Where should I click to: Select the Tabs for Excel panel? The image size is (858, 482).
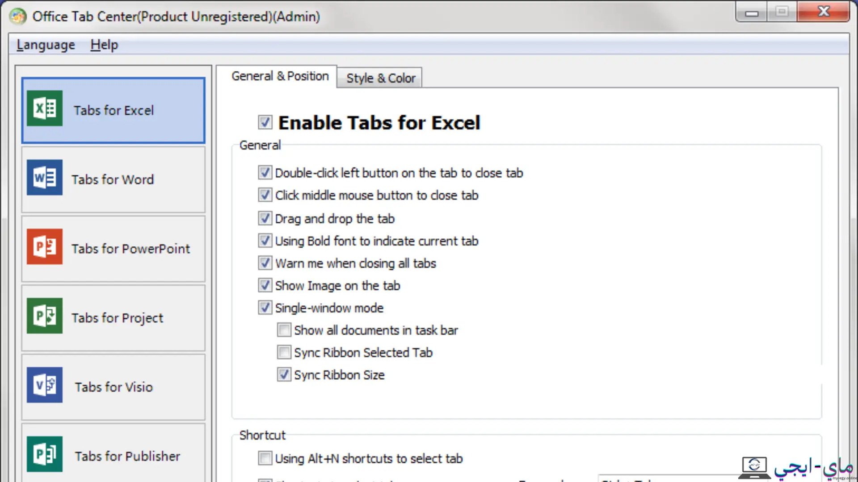pos(114,110)
